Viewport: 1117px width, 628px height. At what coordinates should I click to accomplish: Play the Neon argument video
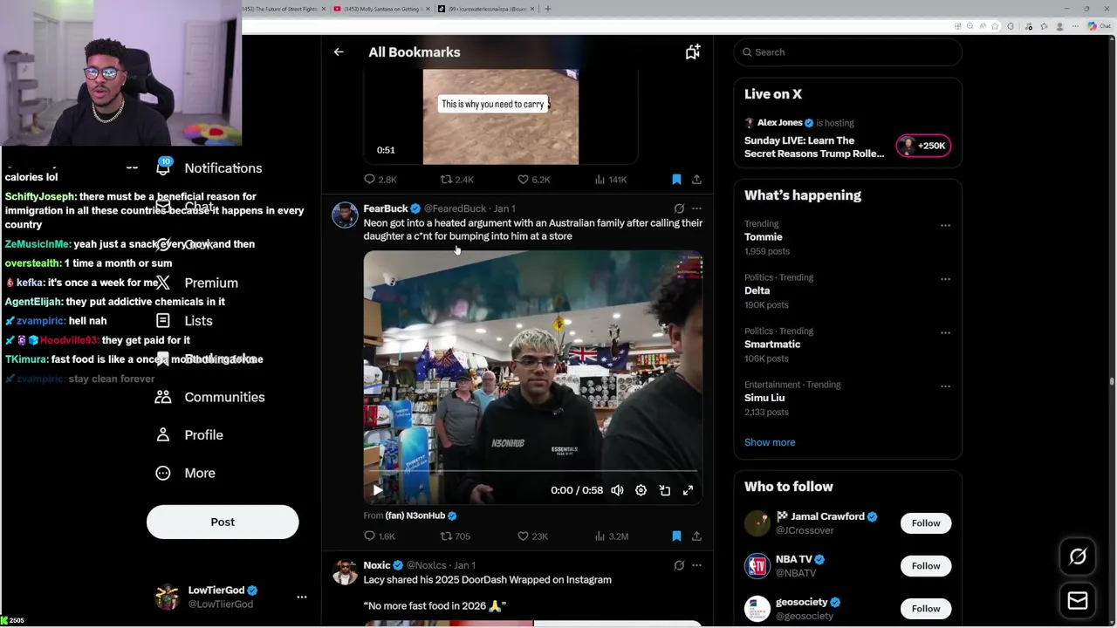pos(377,490)
